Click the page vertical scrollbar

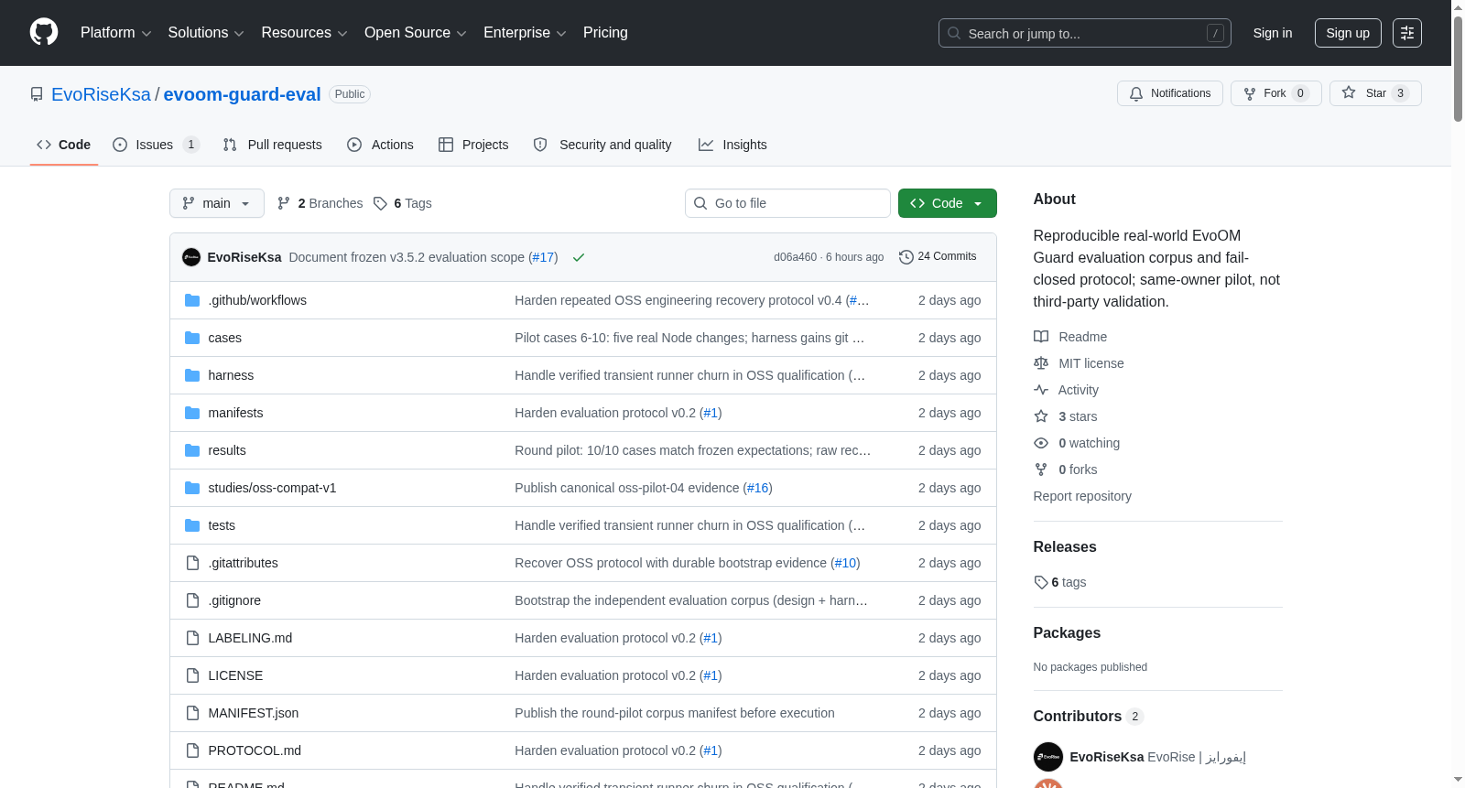point(1458,69)
